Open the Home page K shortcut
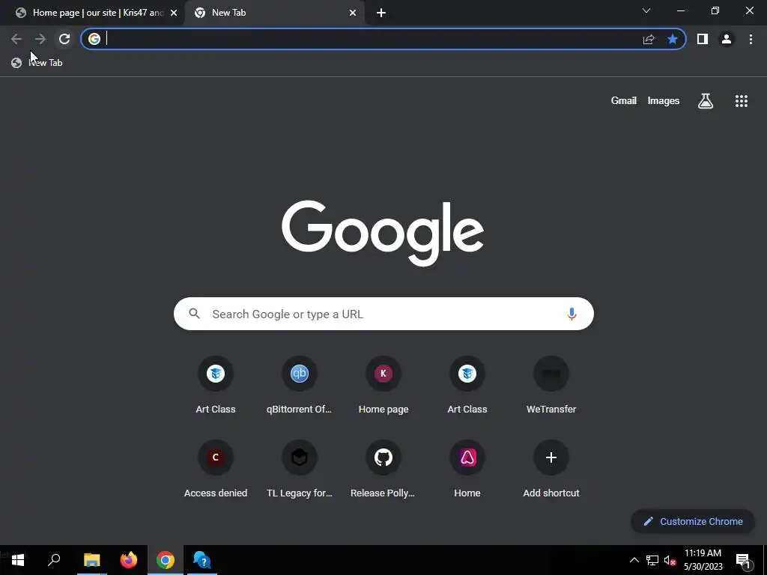Viewport: 767px width, 575px height. pos(383,386)
